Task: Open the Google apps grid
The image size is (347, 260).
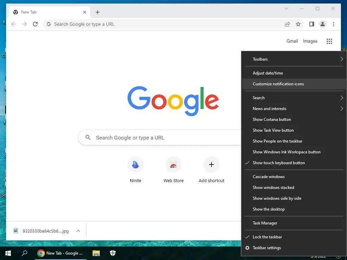Action: point(329,41)
